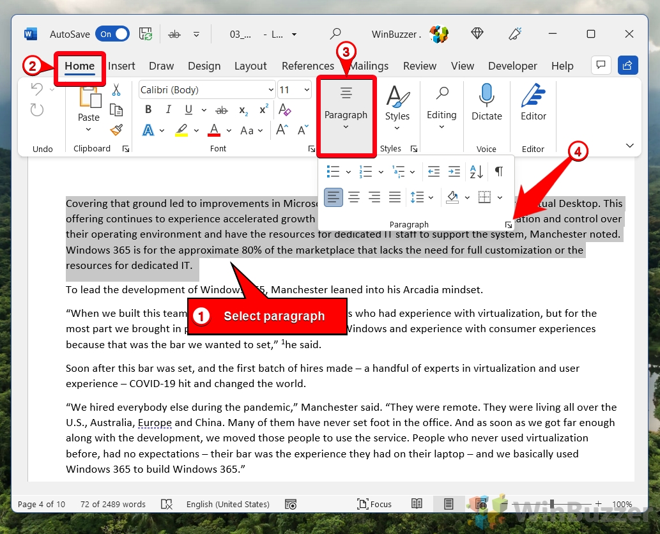The width and height of the screenshot is (660, 534).
Task: Click Decrease Indent icon
Action: [434, 172]
